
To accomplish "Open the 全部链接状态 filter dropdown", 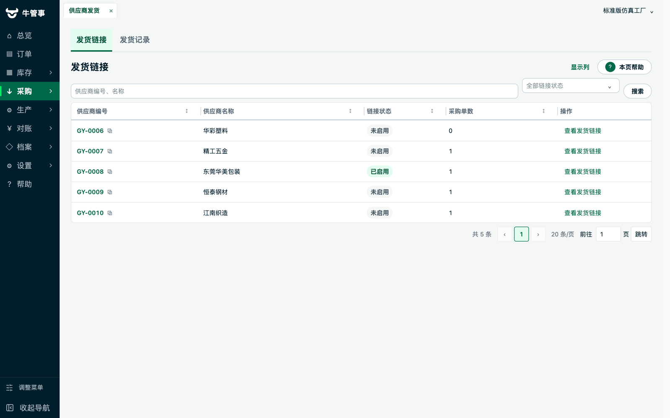I will [x=570, y=86].
